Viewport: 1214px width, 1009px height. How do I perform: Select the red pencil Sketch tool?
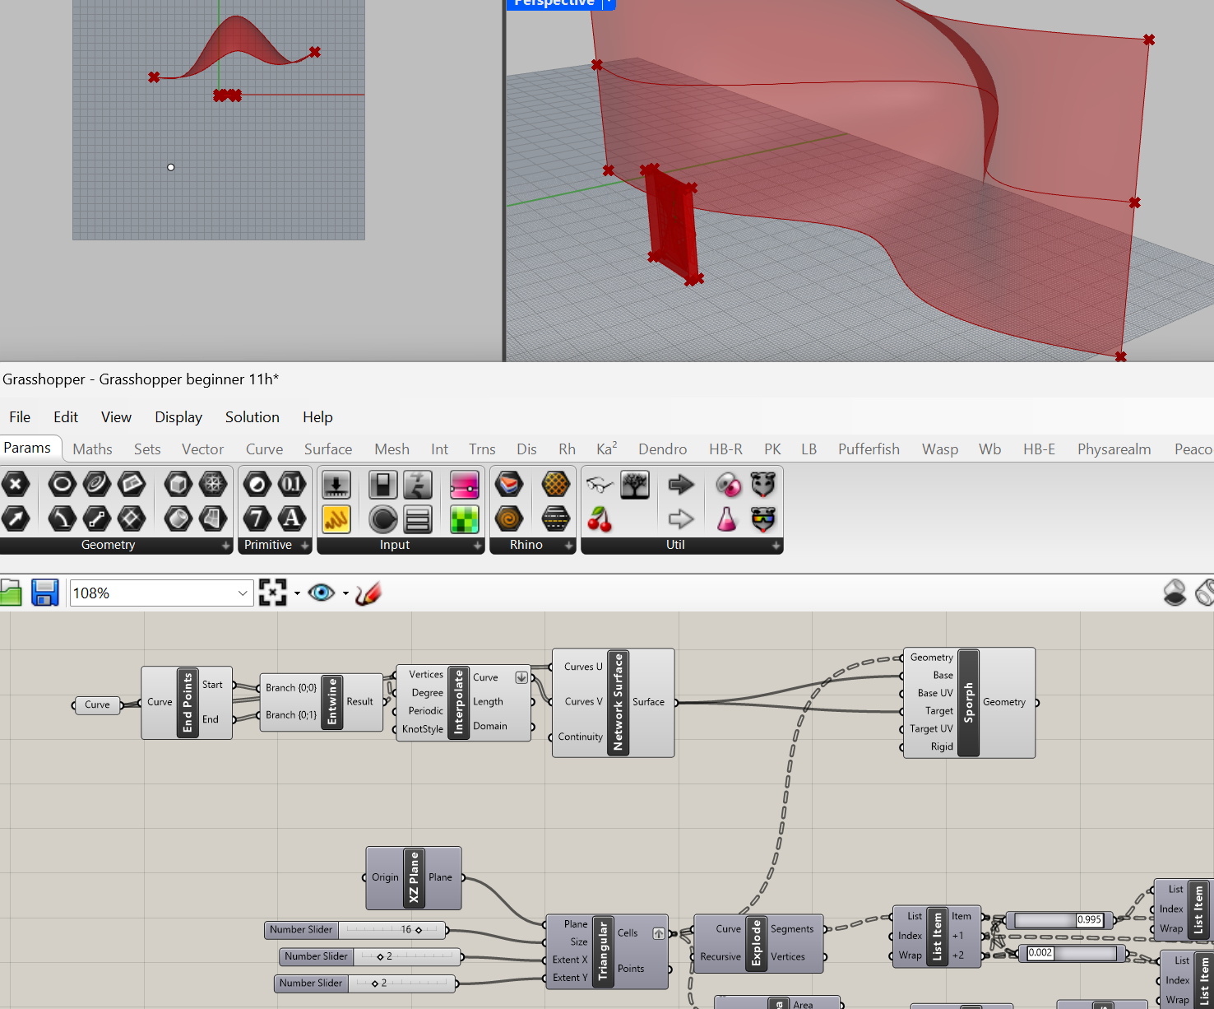click(368, 593)
